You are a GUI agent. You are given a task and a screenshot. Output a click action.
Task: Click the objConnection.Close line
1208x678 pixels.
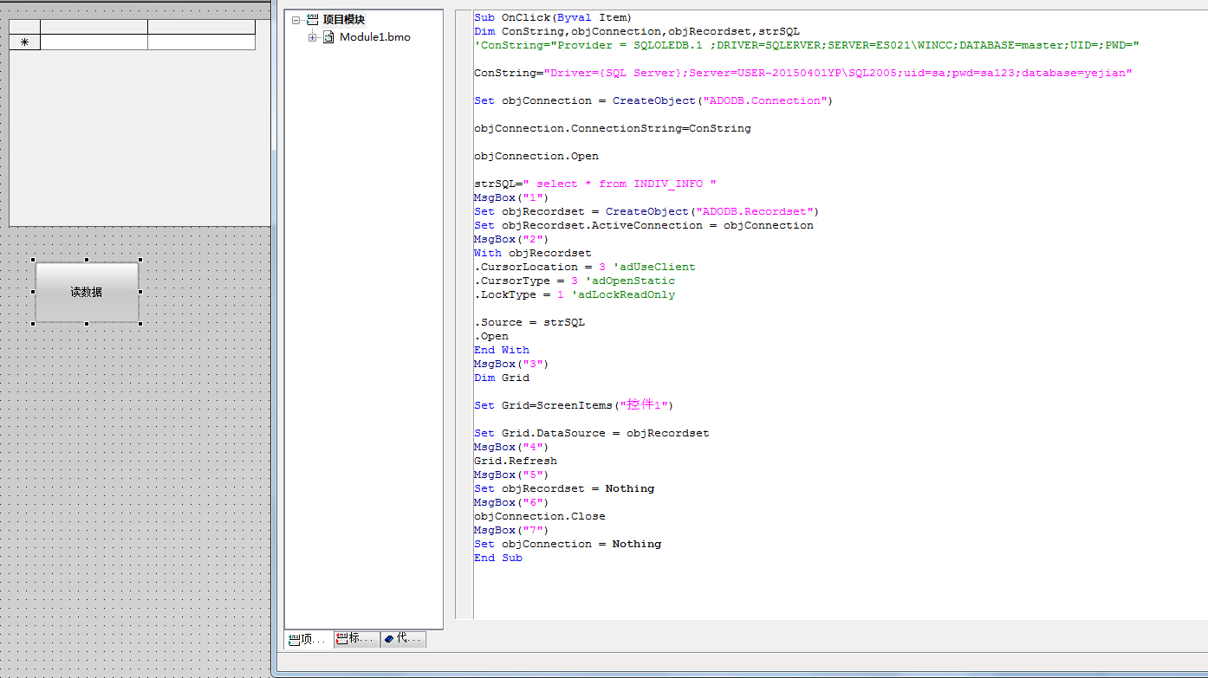click(540, 516)
